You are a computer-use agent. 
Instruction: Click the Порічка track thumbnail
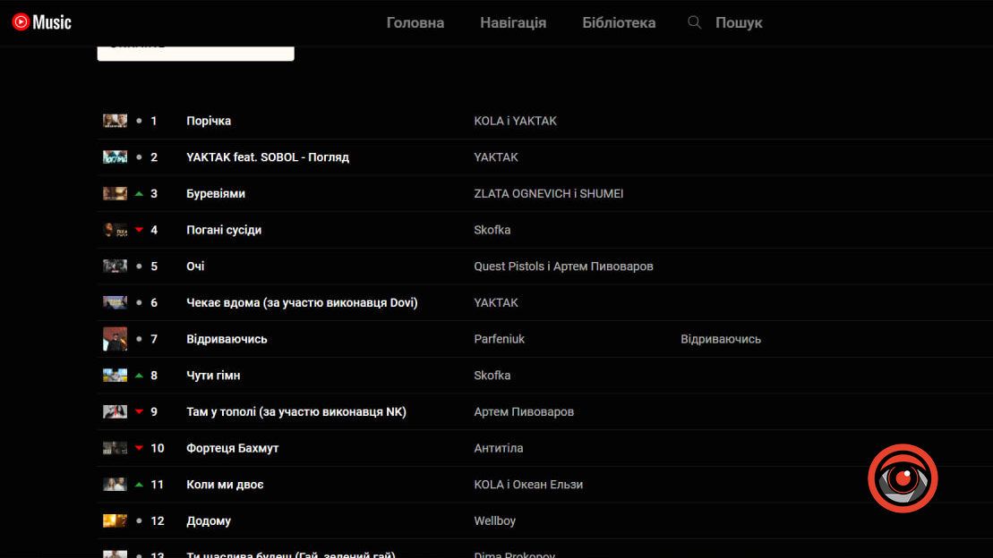click(115, 121)
